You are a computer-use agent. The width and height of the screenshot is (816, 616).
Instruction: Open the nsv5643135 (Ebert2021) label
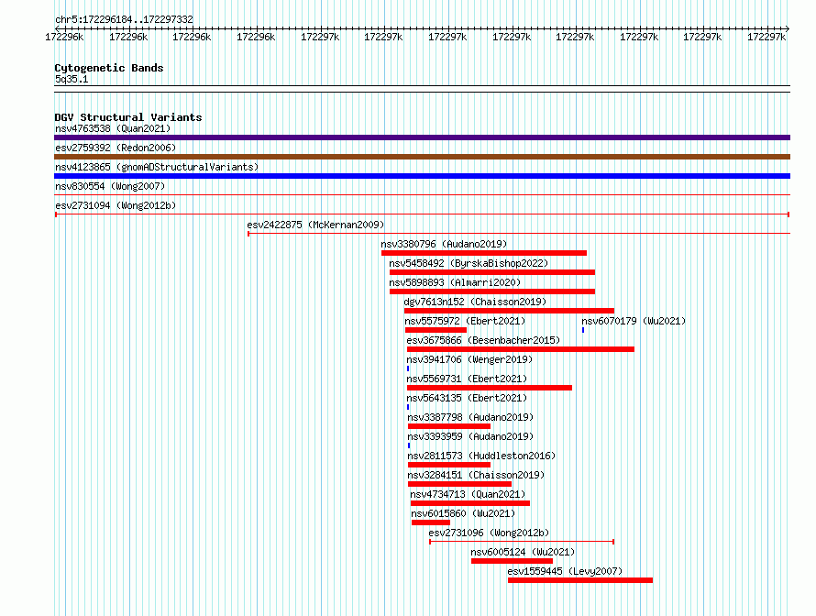coord(467,398)
